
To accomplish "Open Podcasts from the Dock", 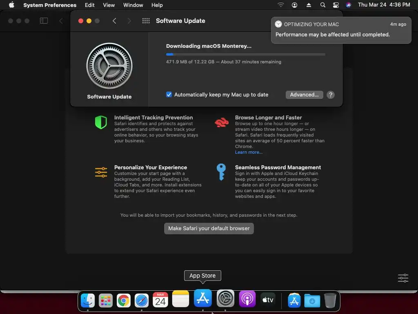I will click(247, 299).
